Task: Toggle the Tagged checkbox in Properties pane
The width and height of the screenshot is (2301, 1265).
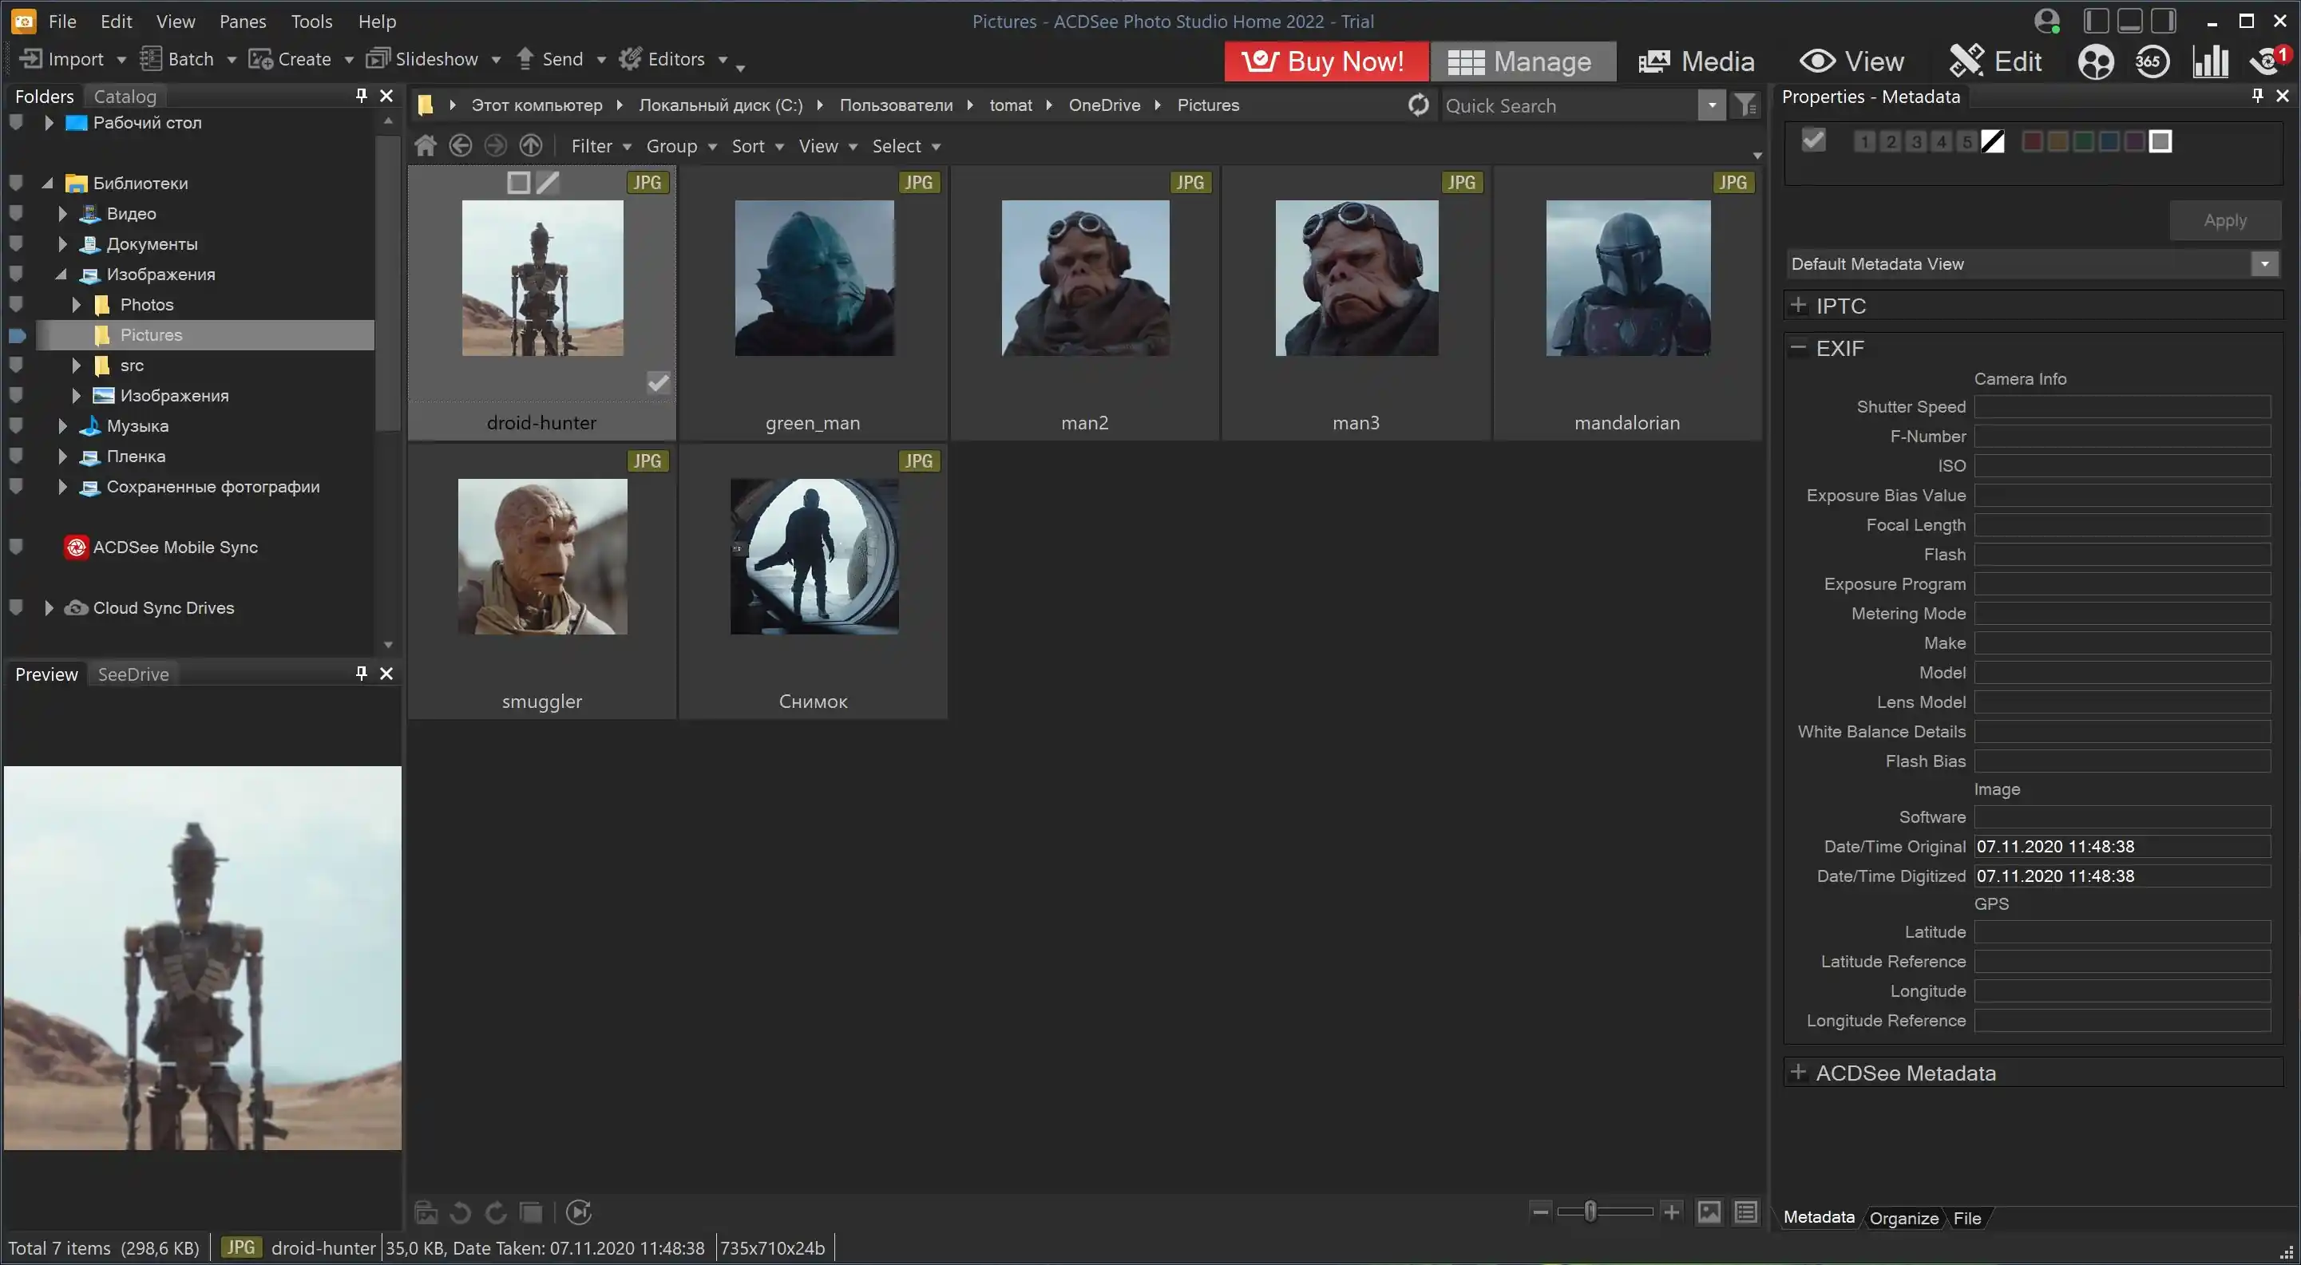Action: 1813,140
